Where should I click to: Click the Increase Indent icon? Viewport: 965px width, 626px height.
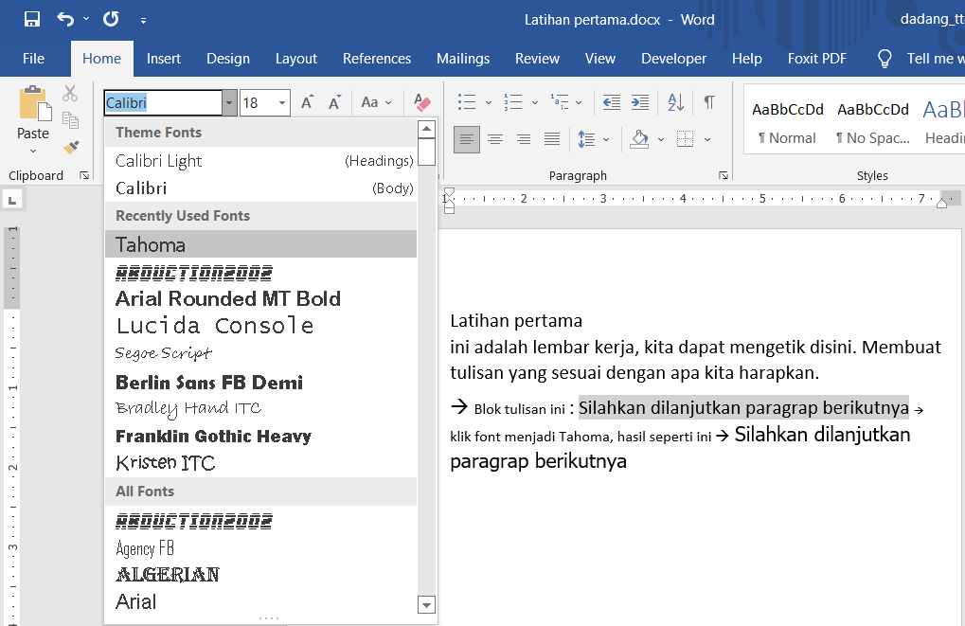coord(640,101)
